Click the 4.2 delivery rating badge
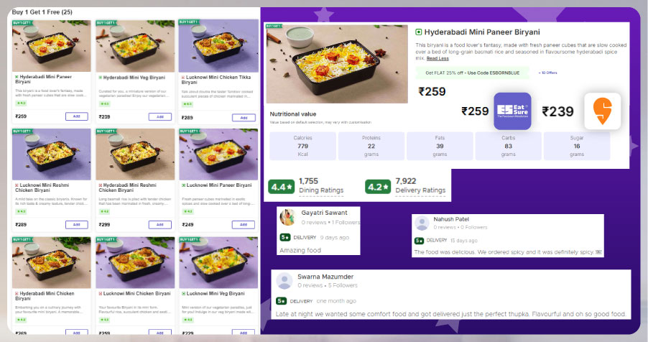This screenshot has width=648, height=342. coord(378,187)
